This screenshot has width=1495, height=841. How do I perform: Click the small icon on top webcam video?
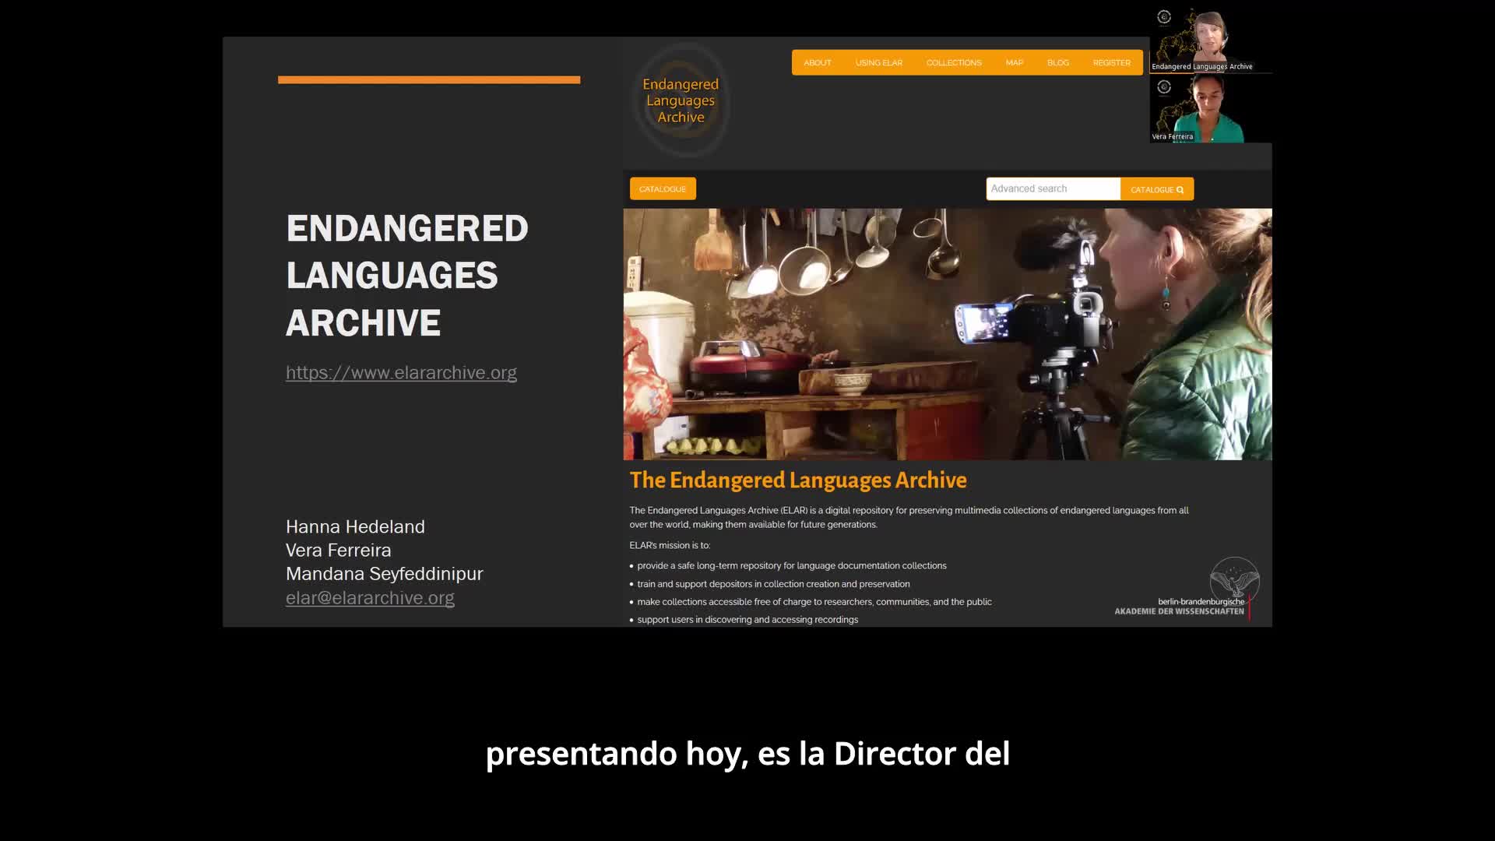coord(1164,17)
